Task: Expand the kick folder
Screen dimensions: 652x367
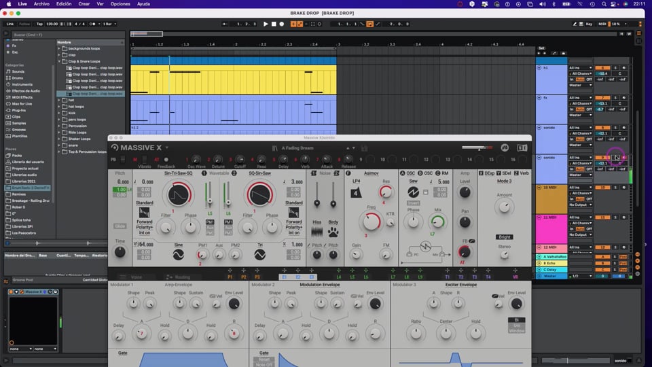Action: pos(59,113)
